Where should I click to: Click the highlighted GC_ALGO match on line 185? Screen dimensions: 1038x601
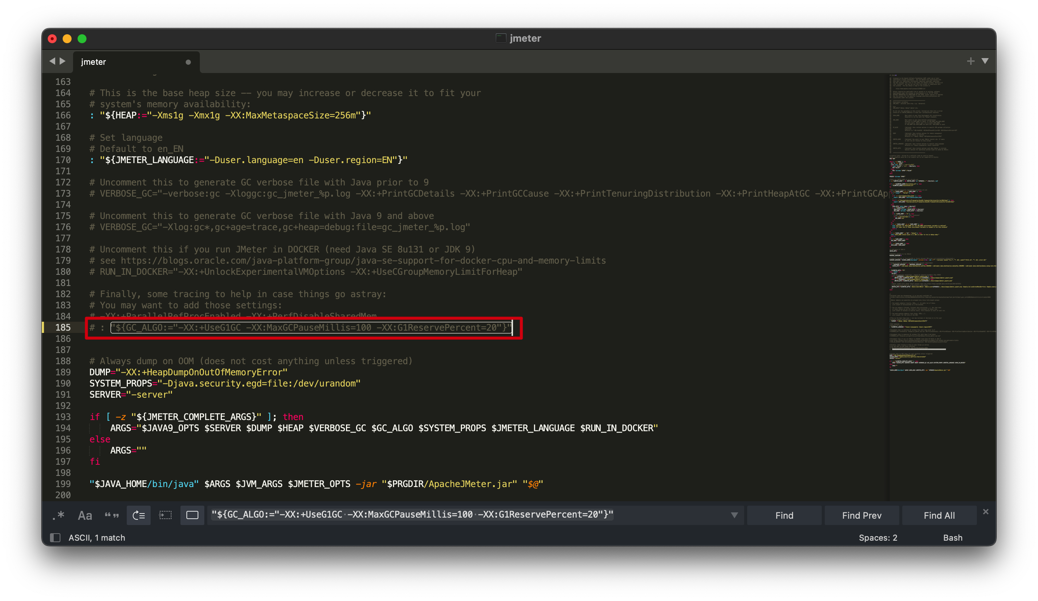311,327
